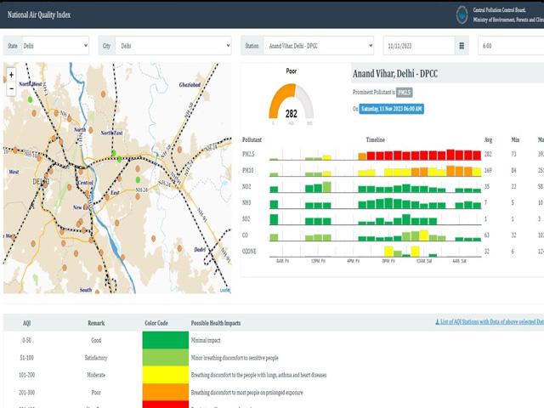Click the OZONE pollutant row label
Image resolution: width=544 pixels, height=408 pixels.
[249, 252]
